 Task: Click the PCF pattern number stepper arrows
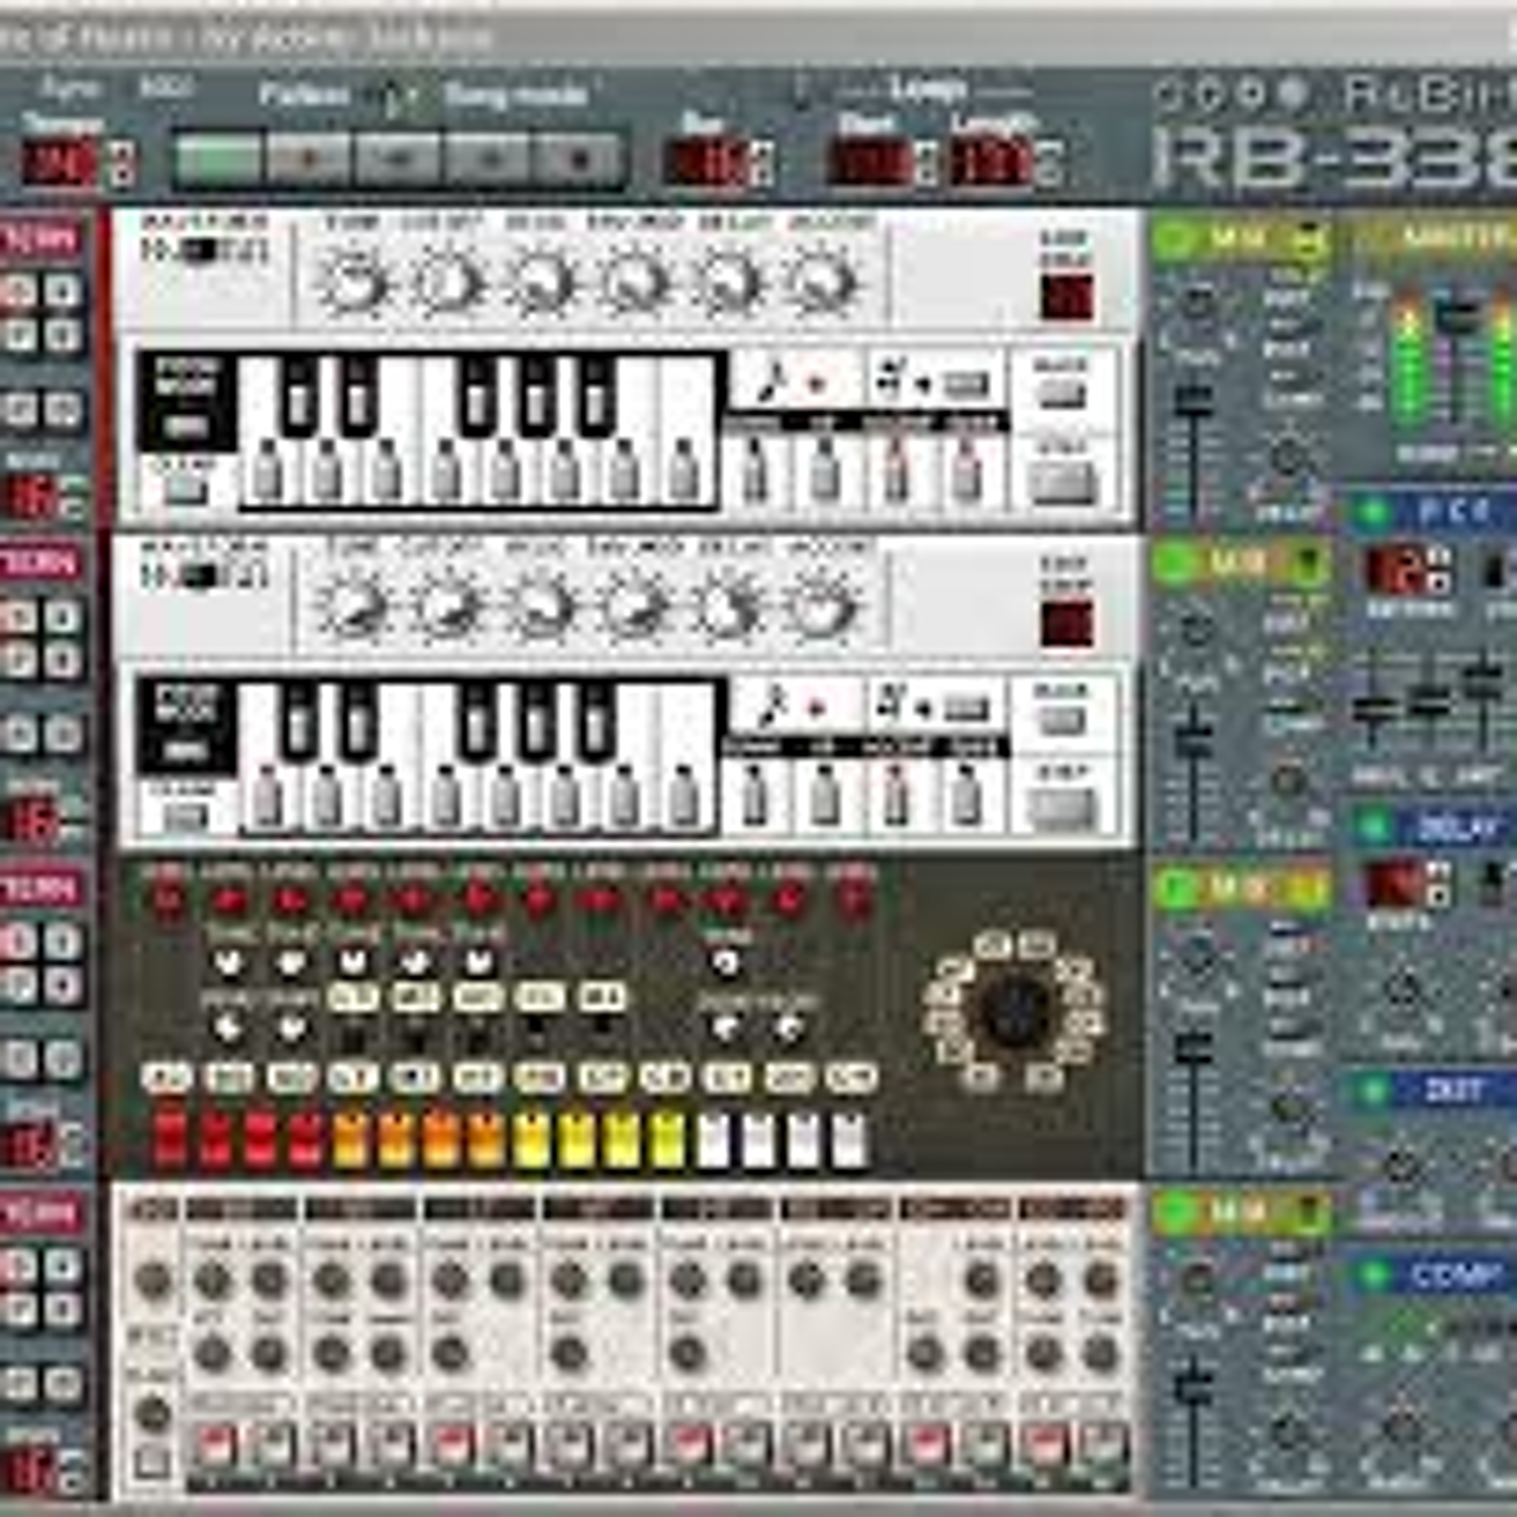(x=1439, y=569)
